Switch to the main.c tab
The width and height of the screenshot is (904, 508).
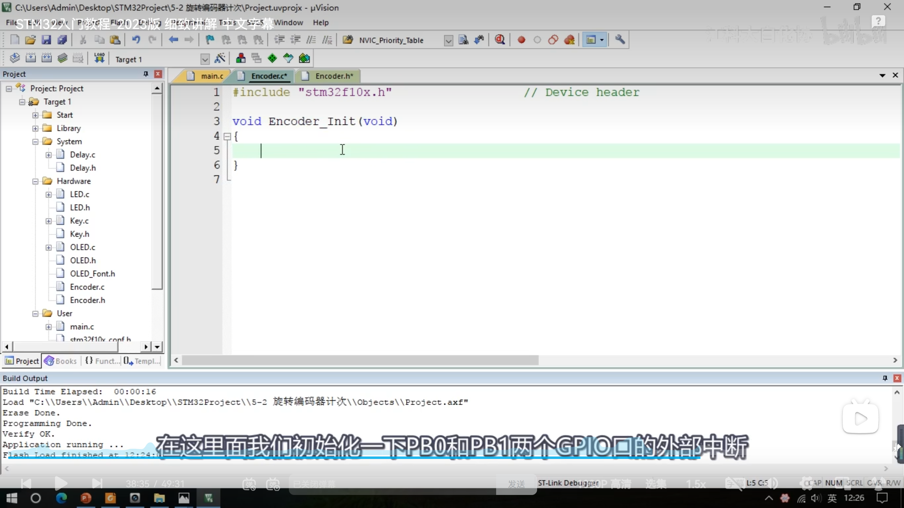pos(212,76)
